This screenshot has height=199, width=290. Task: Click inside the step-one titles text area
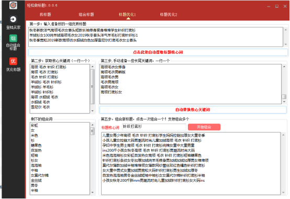155,37
